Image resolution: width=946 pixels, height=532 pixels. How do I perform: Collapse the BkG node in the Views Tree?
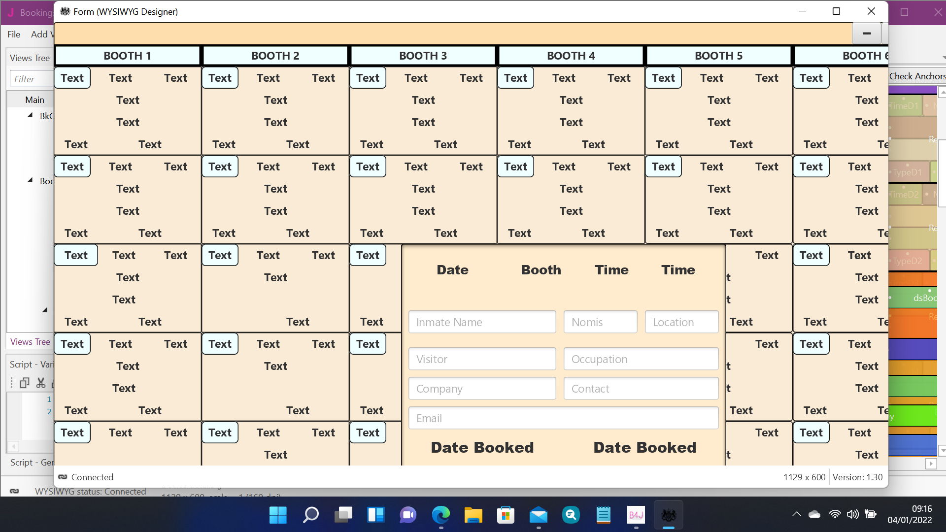(30, 115)
